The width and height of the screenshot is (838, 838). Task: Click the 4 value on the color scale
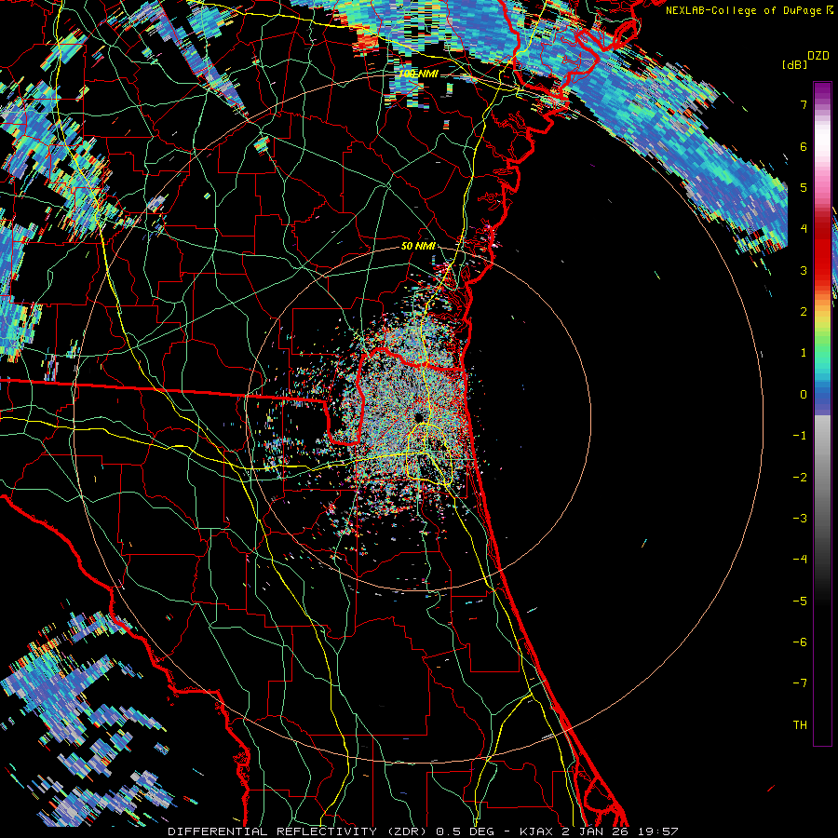[804, 229]
